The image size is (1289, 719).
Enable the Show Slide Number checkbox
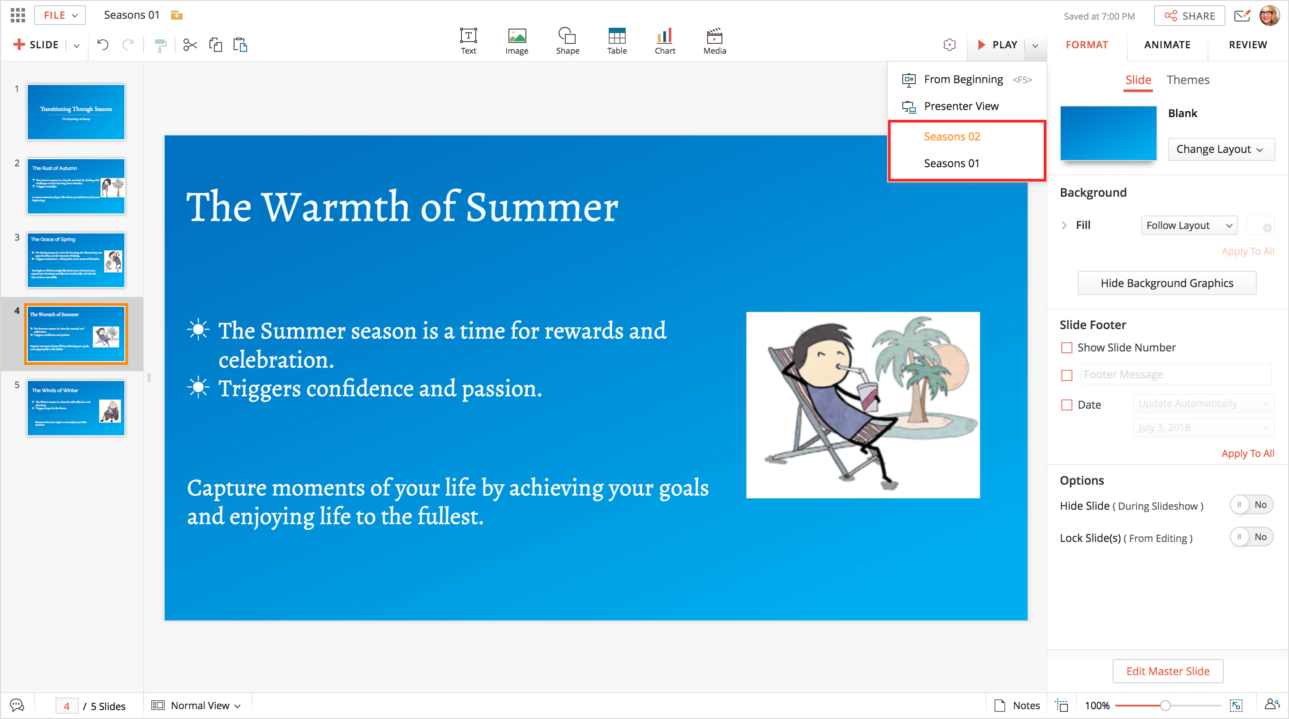(1067, 347)
